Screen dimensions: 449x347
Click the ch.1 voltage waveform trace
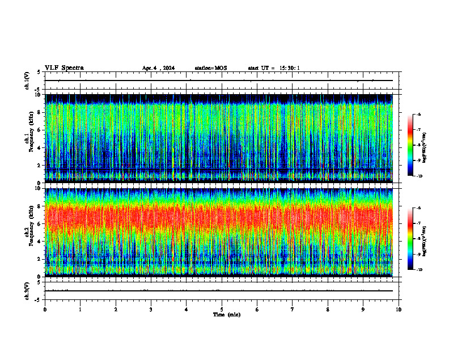click(x=219, y=81)
